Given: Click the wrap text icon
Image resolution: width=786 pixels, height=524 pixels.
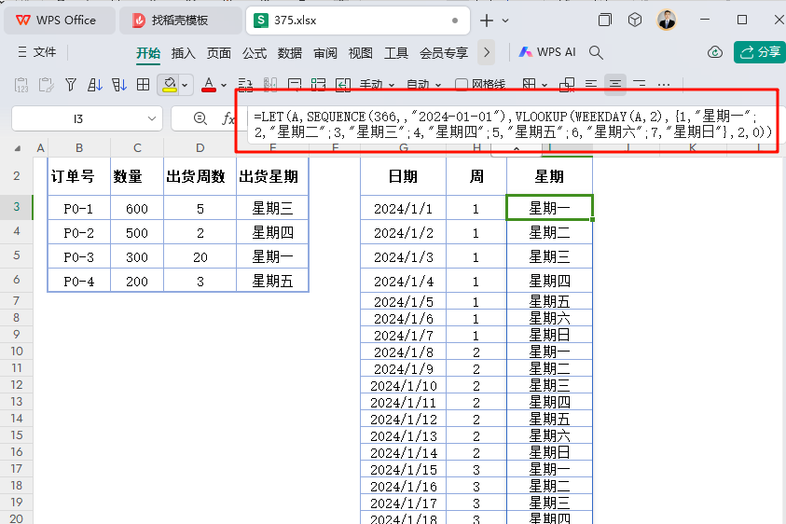Looking at the screenshot, I should (x=295, y=85).
